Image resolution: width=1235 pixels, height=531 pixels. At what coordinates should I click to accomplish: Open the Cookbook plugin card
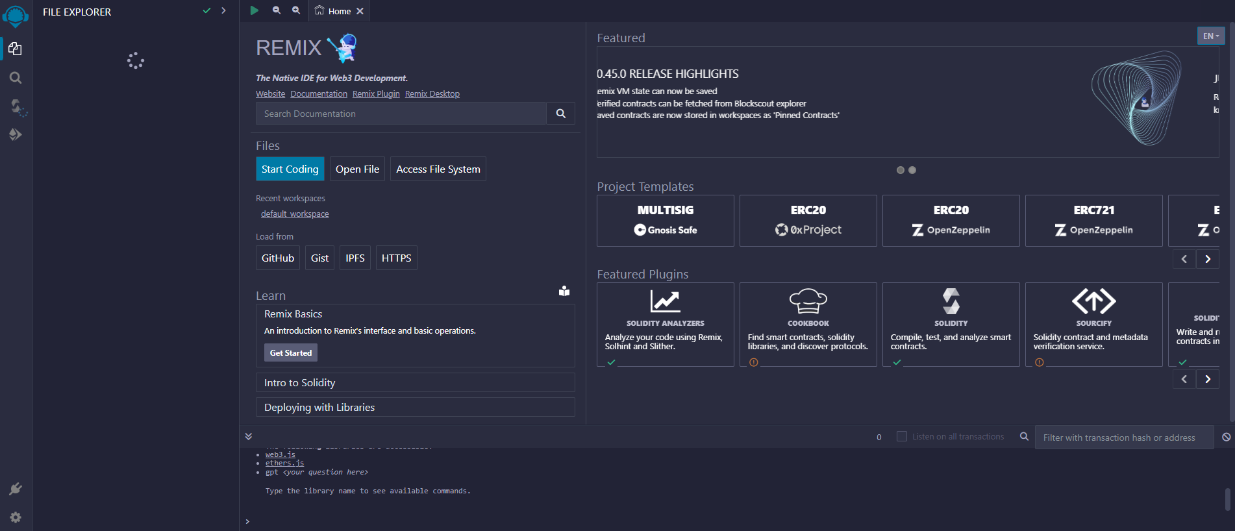(808, 325)
